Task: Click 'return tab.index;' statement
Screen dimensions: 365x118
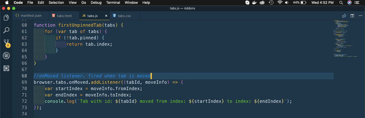Action: tap(89, 44)
